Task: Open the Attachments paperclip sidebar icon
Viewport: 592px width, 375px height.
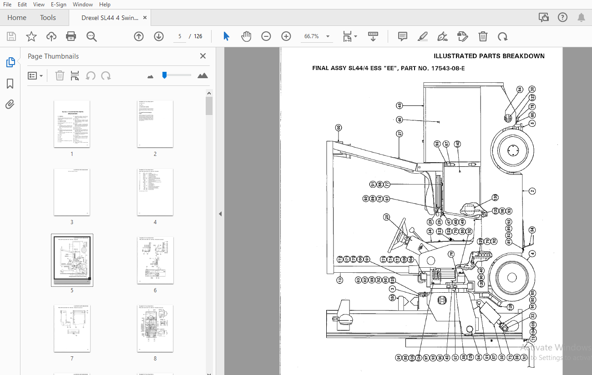Action: click(10, 105)
